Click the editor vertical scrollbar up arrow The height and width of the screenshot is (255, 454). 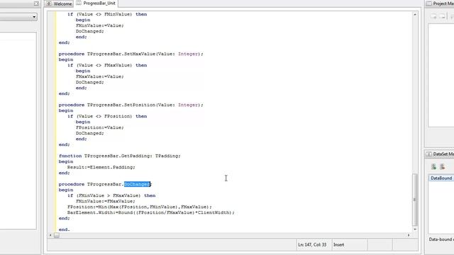[x=415, y=14]
